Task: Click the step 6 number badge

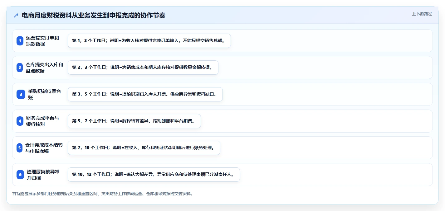Action: (x=20, y=175)
